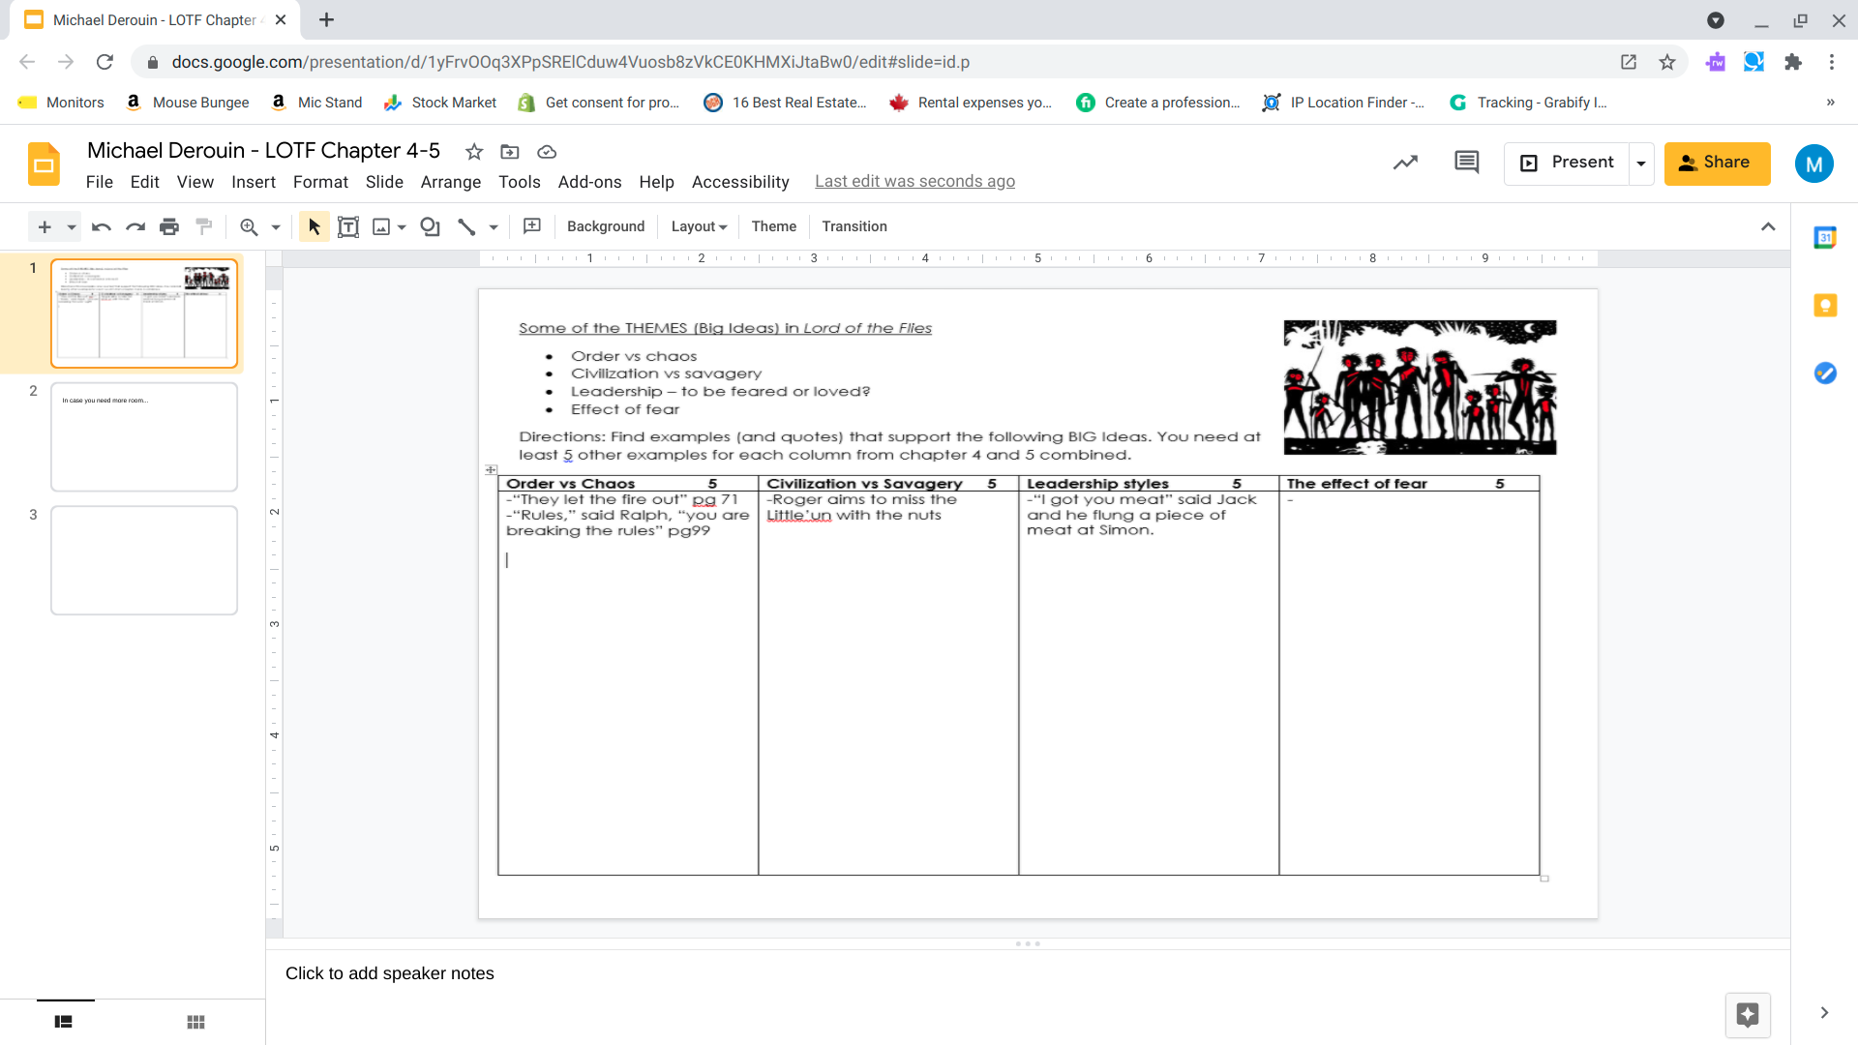
Task: Open new slide layout dropdown arrow
Action: (x=72, y=226)
